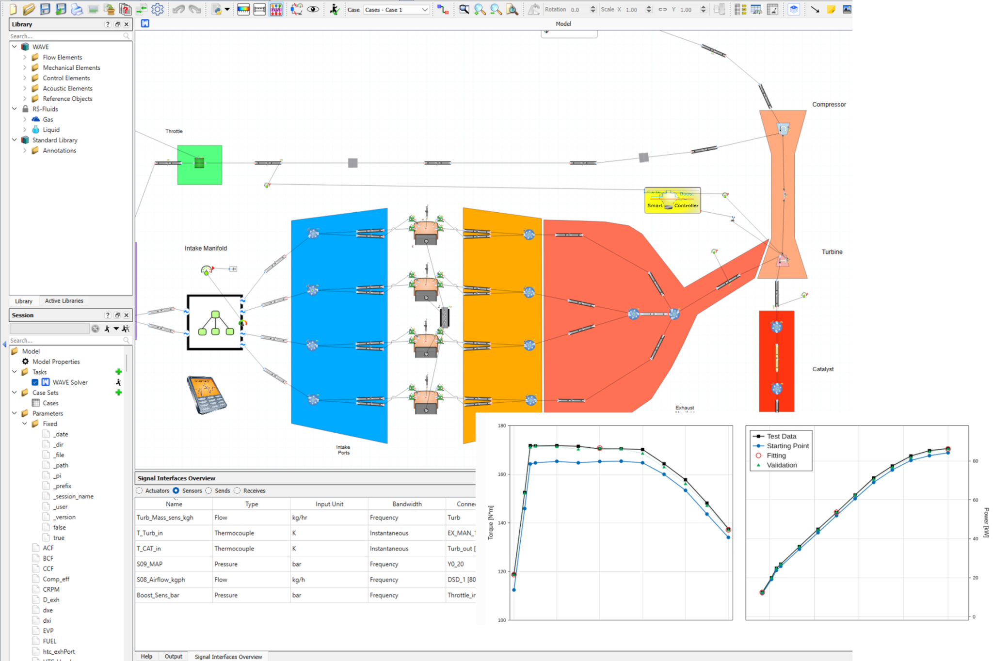Toggle the WAVE Solver task checkbox
Viewport: 993px width, 661px height.
[35, 382]
